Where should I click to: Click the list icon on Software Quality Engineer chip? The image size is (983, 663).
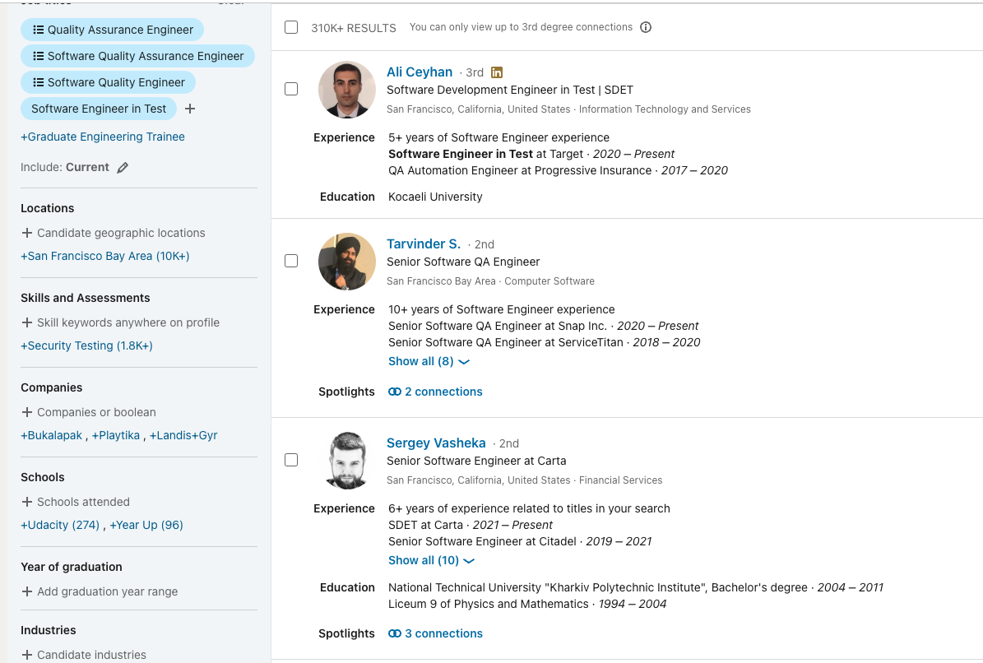coord(38,82)
